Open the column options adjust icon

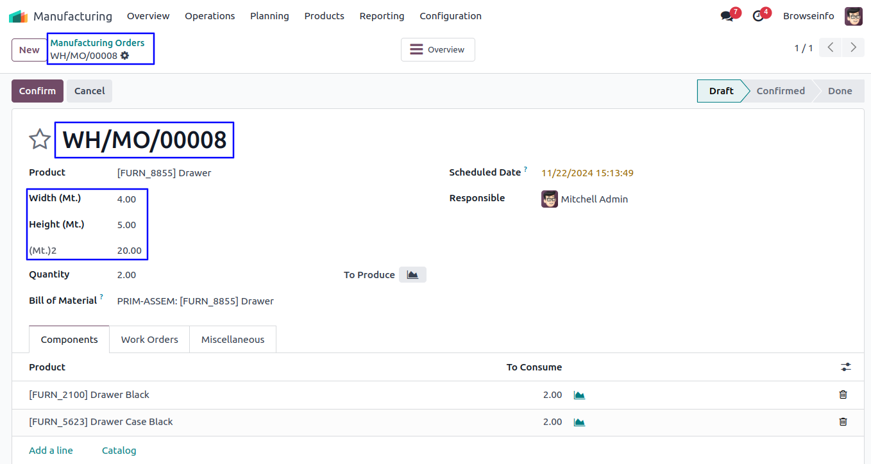[x=846, y=367]
